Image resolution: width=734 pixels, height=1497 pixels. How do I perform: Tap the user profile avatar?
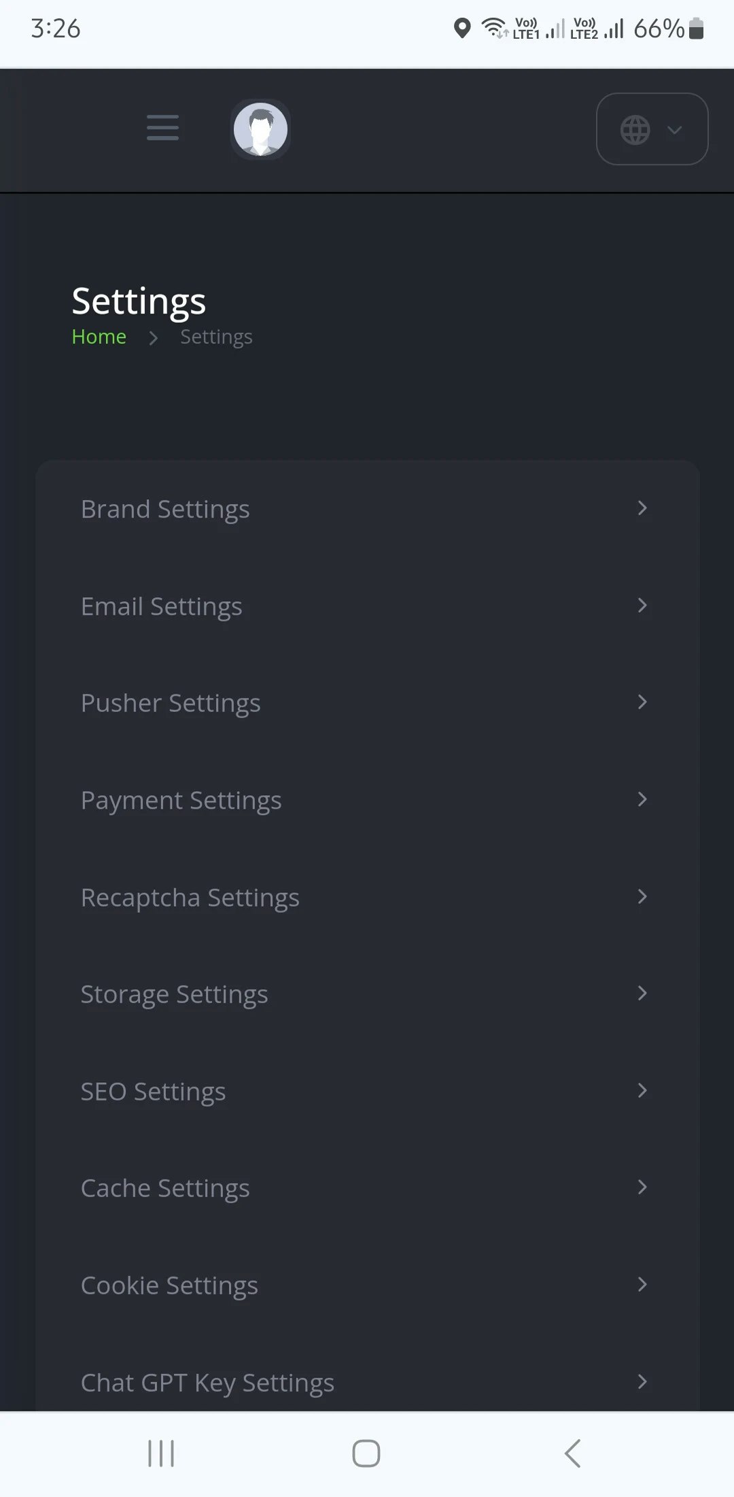pos(260,129)
